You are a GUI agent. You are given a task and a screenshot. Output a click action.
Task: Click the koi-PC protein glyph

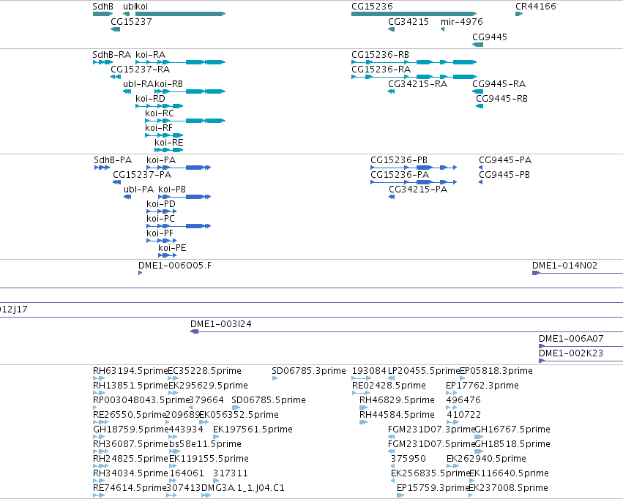[x=179, y=226]
